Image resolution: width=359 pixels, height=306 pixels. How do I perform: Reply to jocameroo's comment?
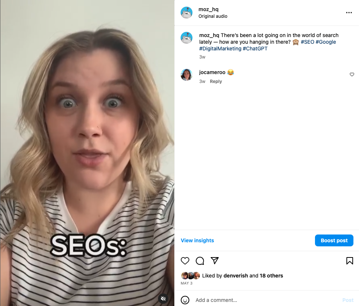tap(216, 82)
